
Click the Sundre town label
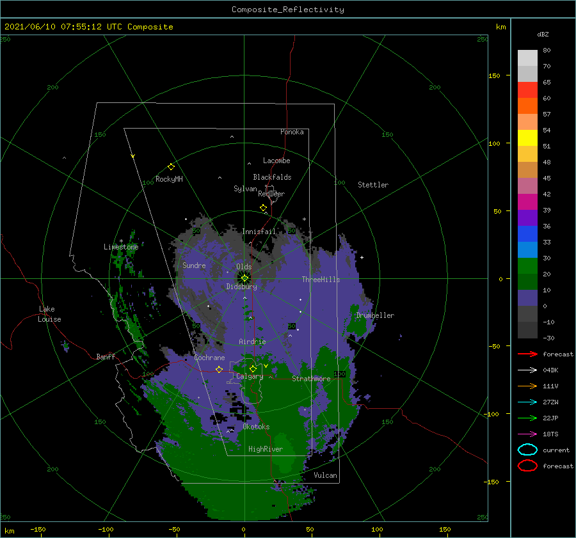pyautogui.click(x=194, y=265)
